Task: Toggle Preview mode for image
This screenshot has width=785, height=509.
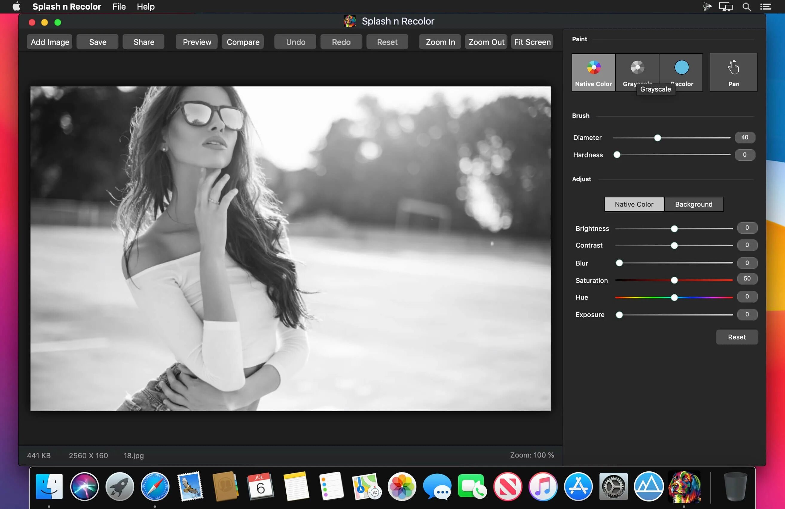Action: click(x=197, y=41)
